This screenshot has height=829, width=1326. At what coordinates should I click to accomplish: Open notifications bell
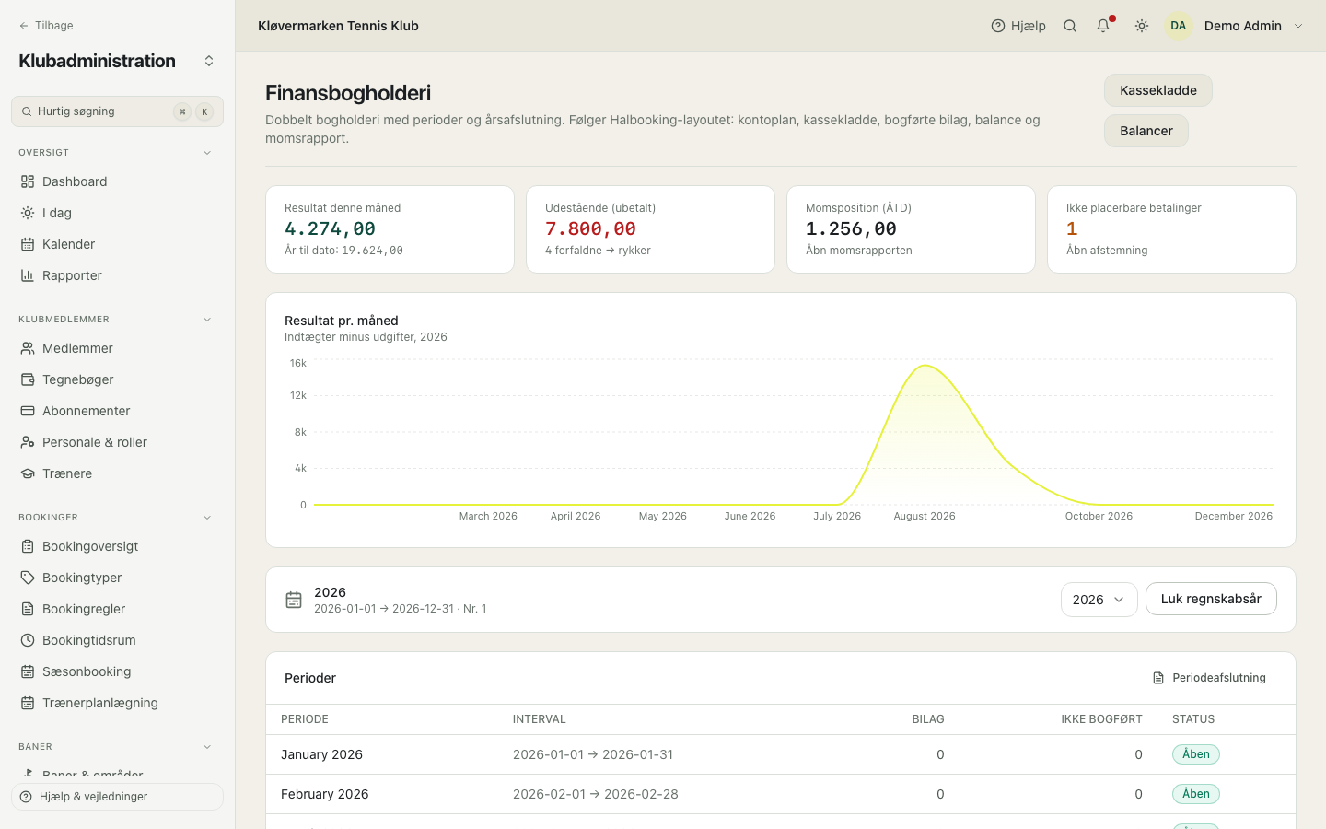pos(1103,26)
